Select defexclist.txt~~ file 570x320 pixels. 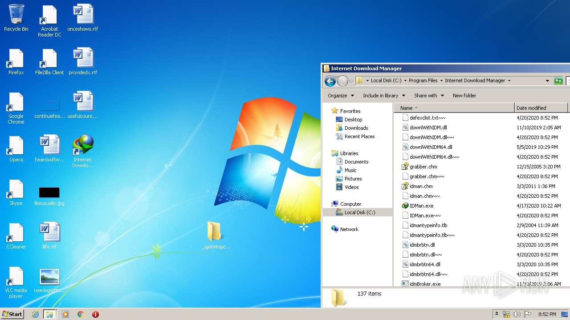pyautogui.click(x=427, y=118)
